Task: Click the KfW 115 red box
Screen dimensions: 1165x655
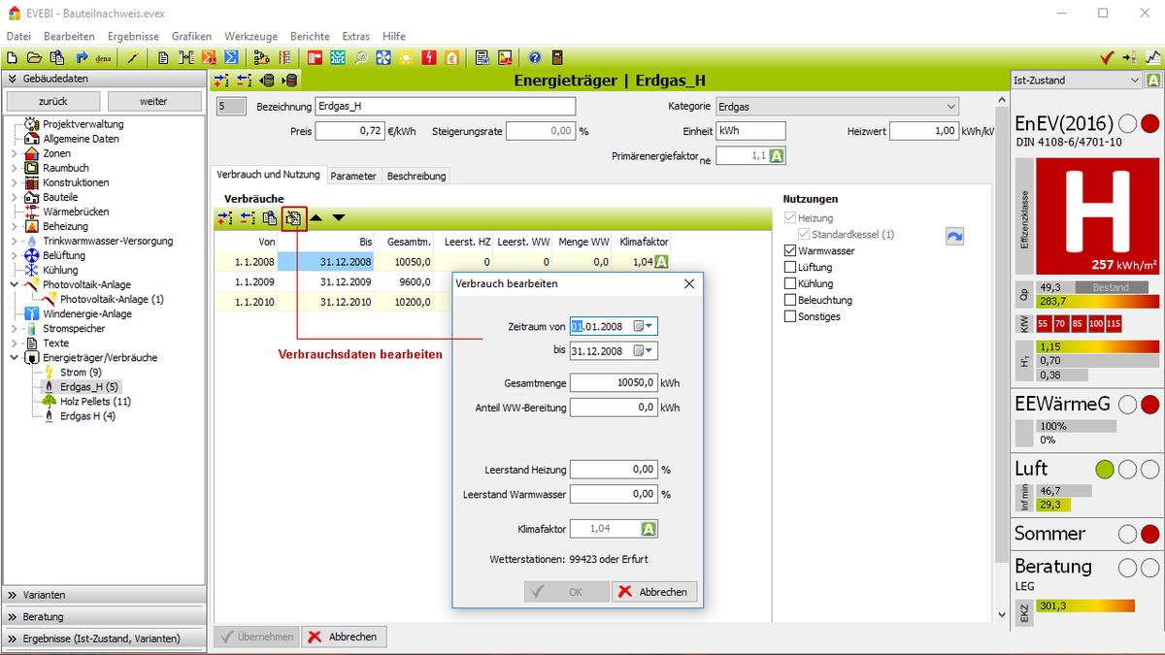Action: tap(1113, 323)
